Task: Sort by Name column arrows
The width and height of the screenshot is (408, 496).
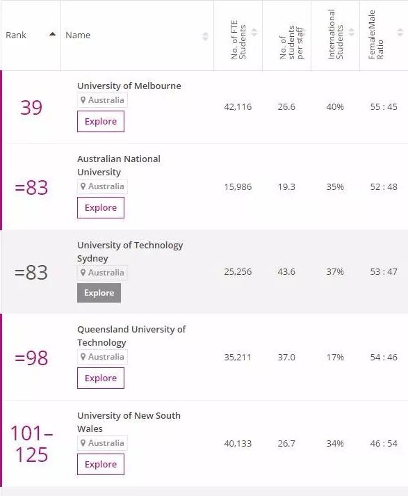Action: pos(206,36)
